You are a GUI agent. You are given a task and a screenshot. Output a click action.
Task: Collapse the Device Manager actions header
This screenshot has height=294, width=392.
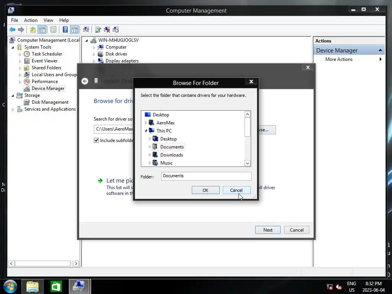pyautogui.click(x=380, y=50)
